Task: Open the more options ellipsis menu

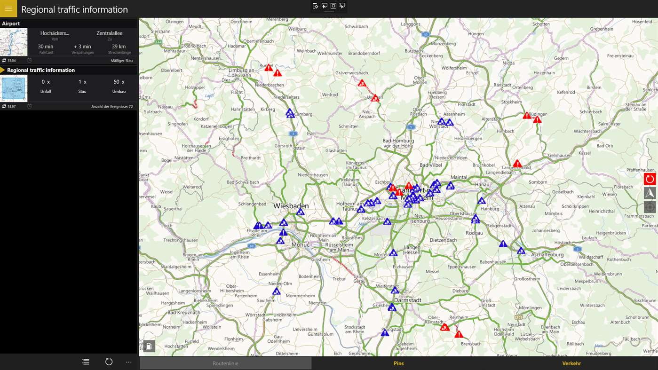Action: click(x=129, y=362)
